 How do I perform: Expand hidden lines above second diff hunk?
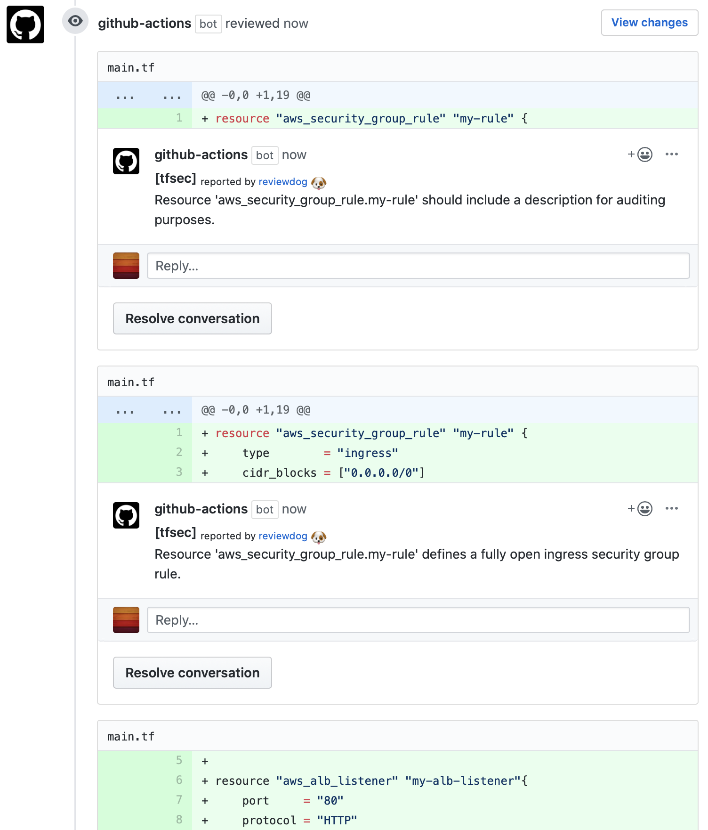tap(145, 410)
